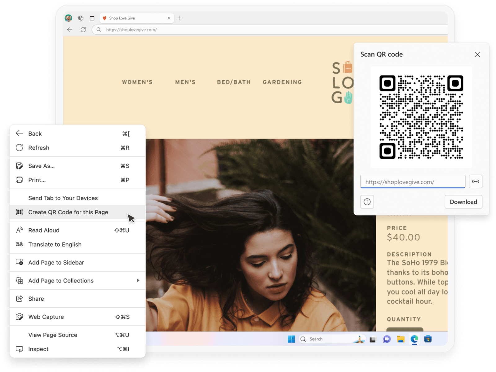Click the search magnifier in address bar
This screenshot has width=496, height=372.
point(99,30)
